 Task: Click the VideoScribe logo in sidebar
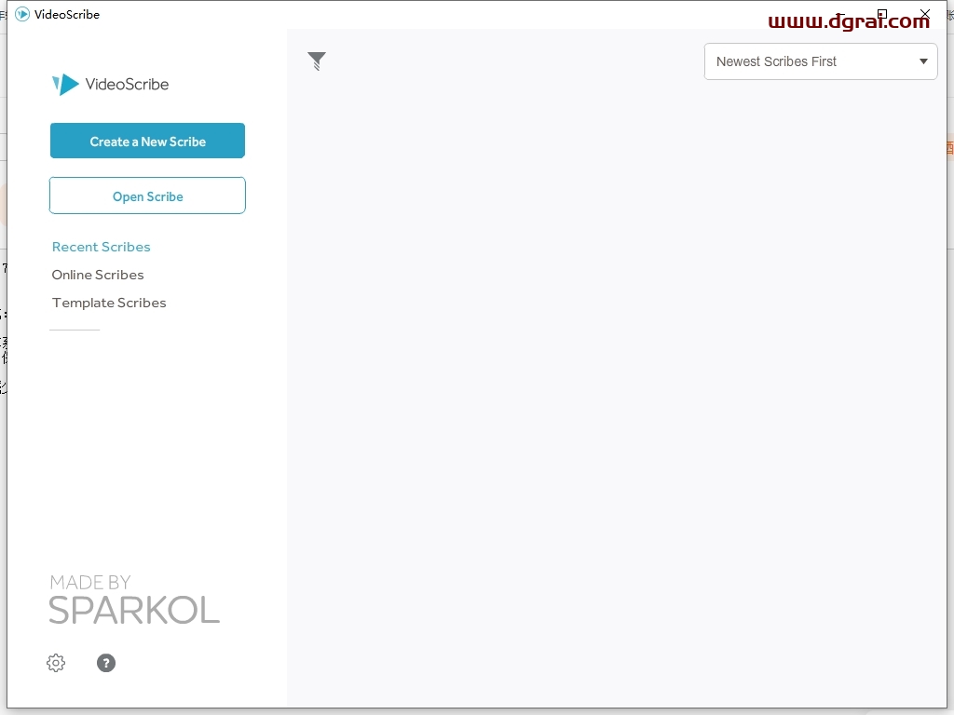(x=110, y=84)
